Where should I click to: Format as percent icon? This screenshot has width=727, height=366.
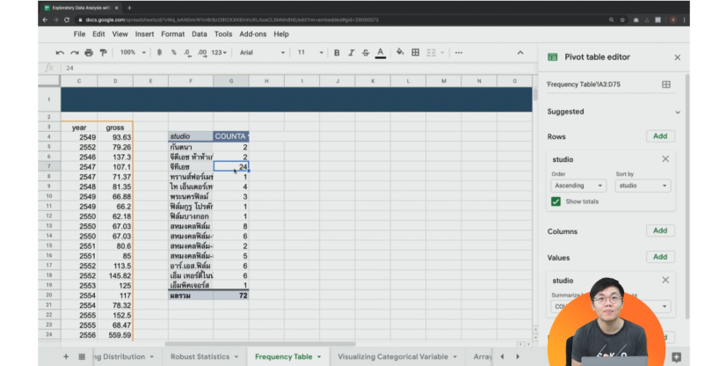point(174,53)
